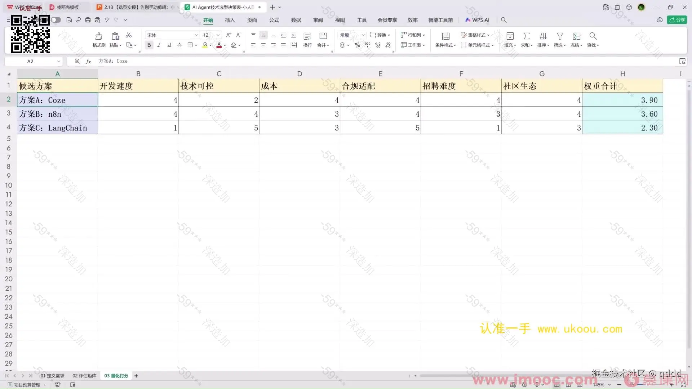
Task: Toggle the switch left of the Save icon
Action: click(56, 20)
